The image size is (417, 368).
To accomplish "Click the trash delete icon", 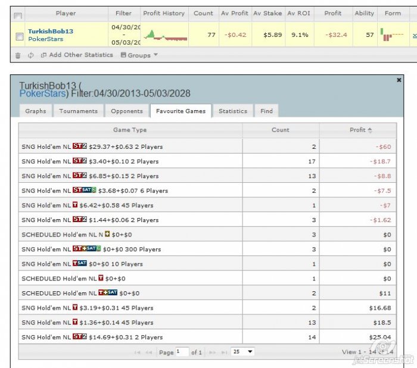I will click(18, 55).
